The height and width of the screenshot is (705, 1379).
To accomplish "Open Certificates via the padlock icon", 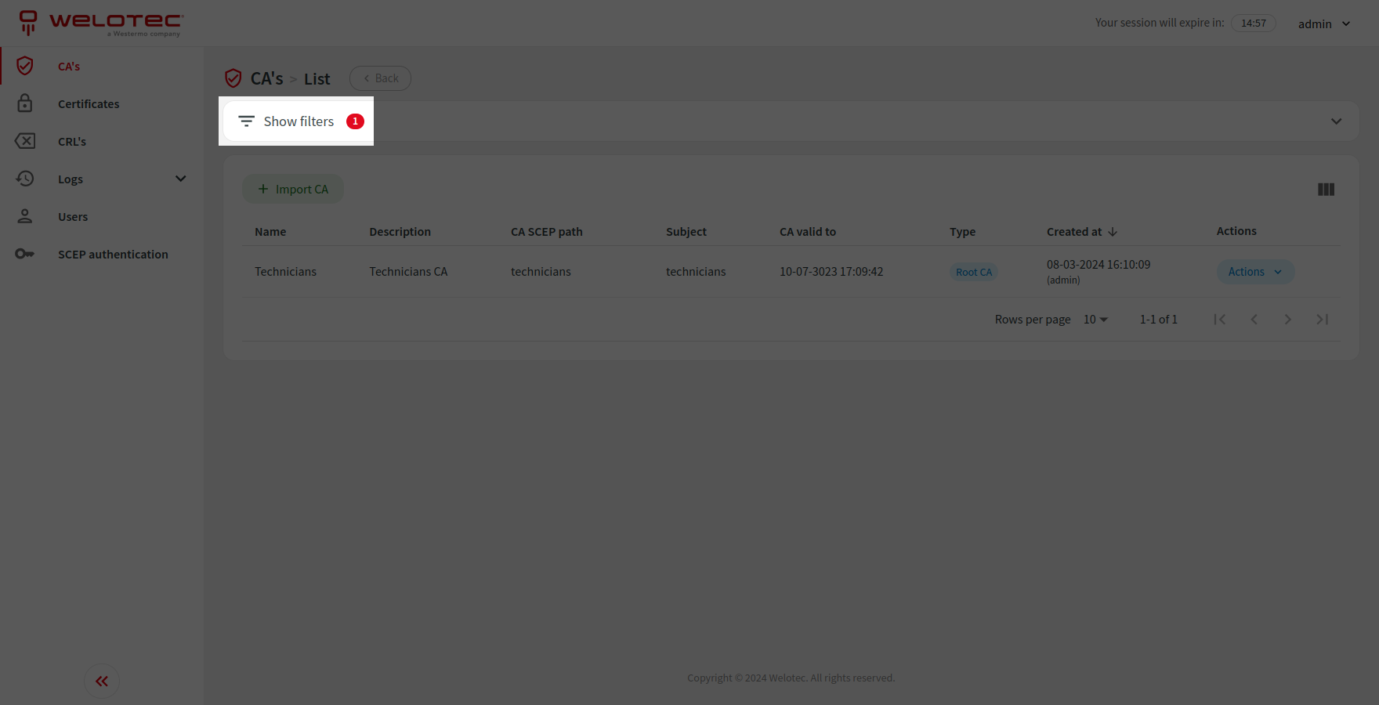I will (x=25, y=103).
